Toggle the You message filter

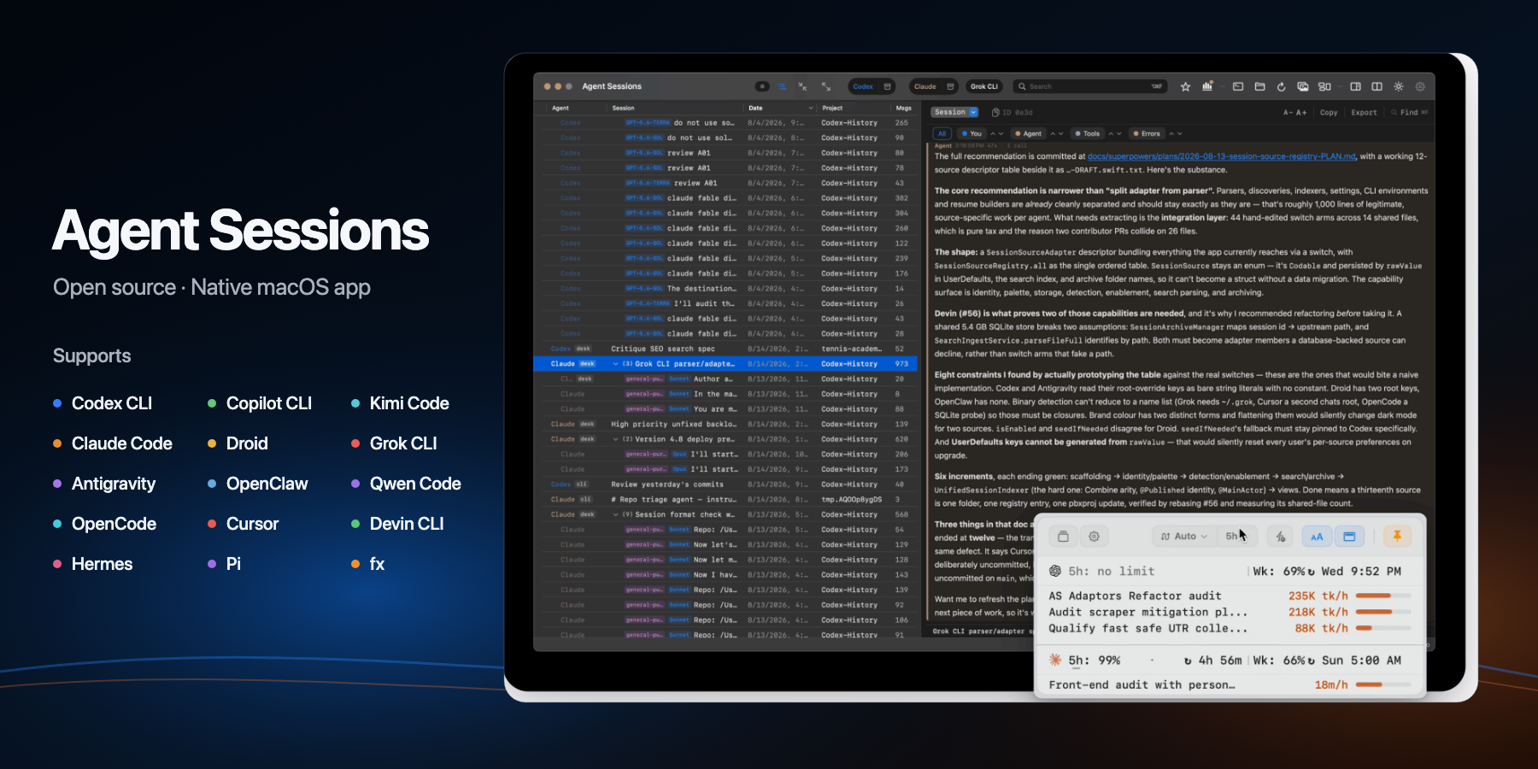coord(971,133)
